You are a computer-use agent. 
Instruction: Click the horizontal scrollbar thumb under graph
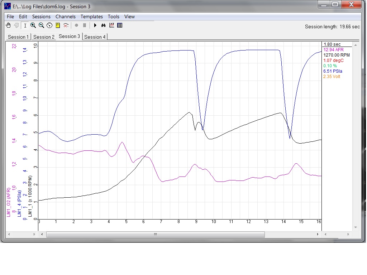click(156, 234)
